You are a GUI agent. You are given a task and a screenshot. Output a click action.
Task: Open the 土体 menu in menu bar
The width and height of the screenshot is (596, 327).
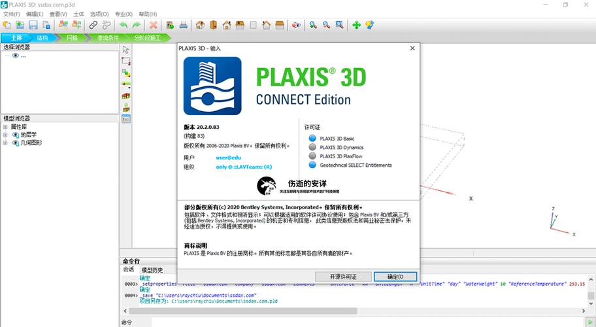[x=78, y=14]
